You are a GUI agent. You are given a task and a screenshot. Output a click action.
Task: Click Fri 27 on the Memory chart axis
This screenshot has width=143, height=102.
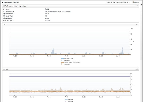tap(66, 97)
